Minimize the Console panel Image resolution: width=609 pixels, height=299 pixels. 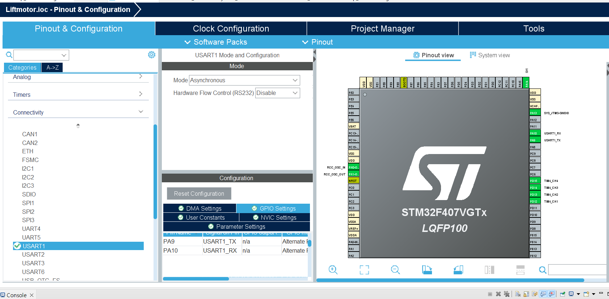coord(601,293)
